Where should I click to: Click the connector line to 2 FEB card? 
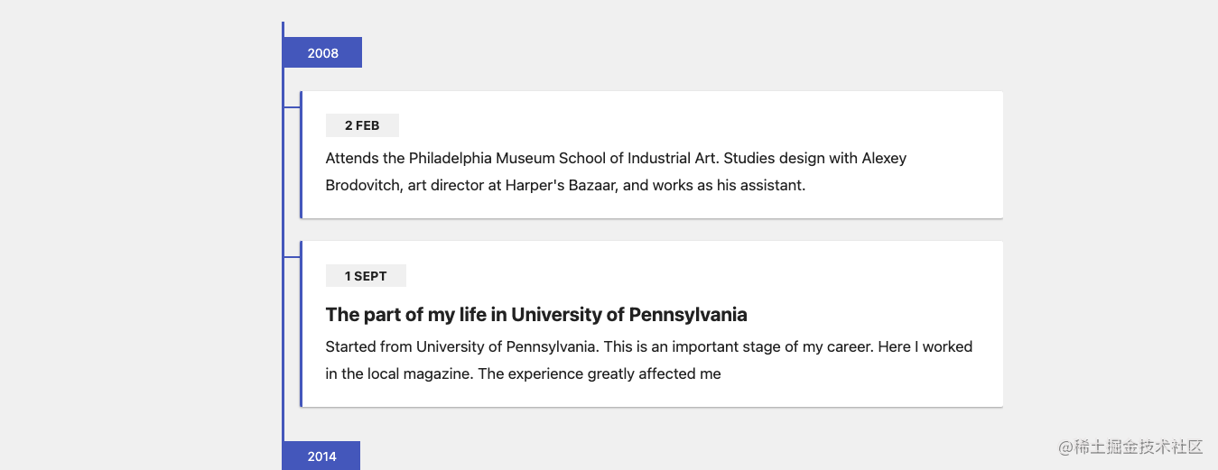(292, 107)
